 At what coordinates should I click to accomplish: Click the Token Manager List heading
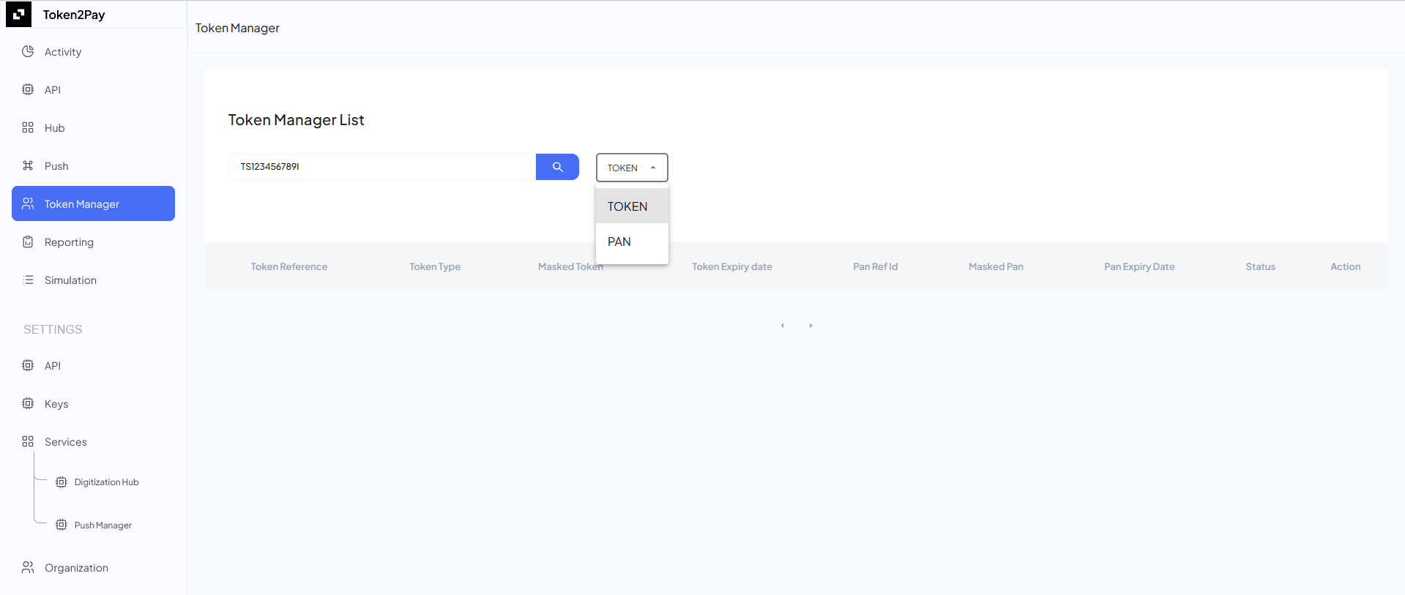tap(296, 120)
